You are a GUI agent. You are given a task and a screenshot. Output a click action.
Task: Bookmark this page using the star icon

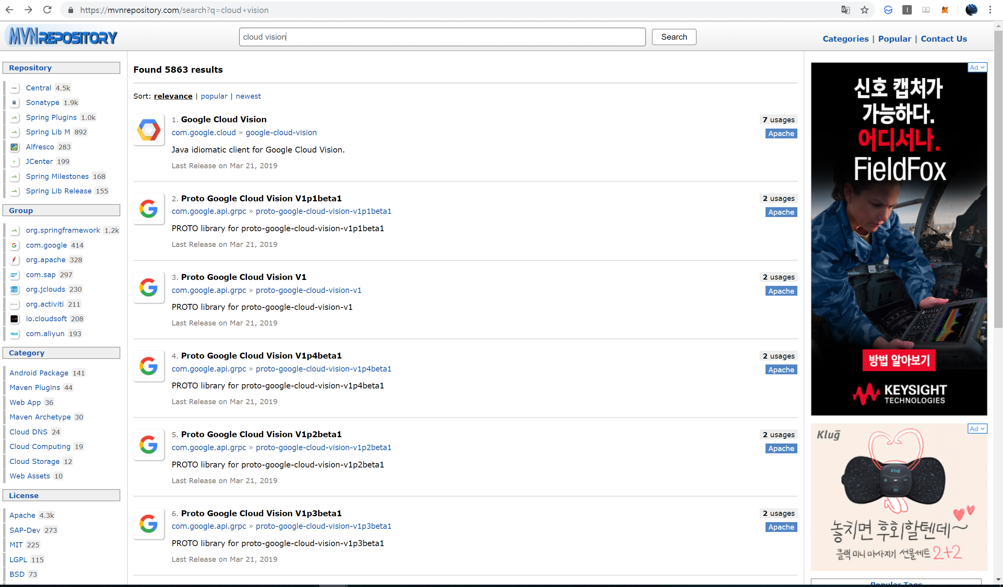click(x=864, y=10)
